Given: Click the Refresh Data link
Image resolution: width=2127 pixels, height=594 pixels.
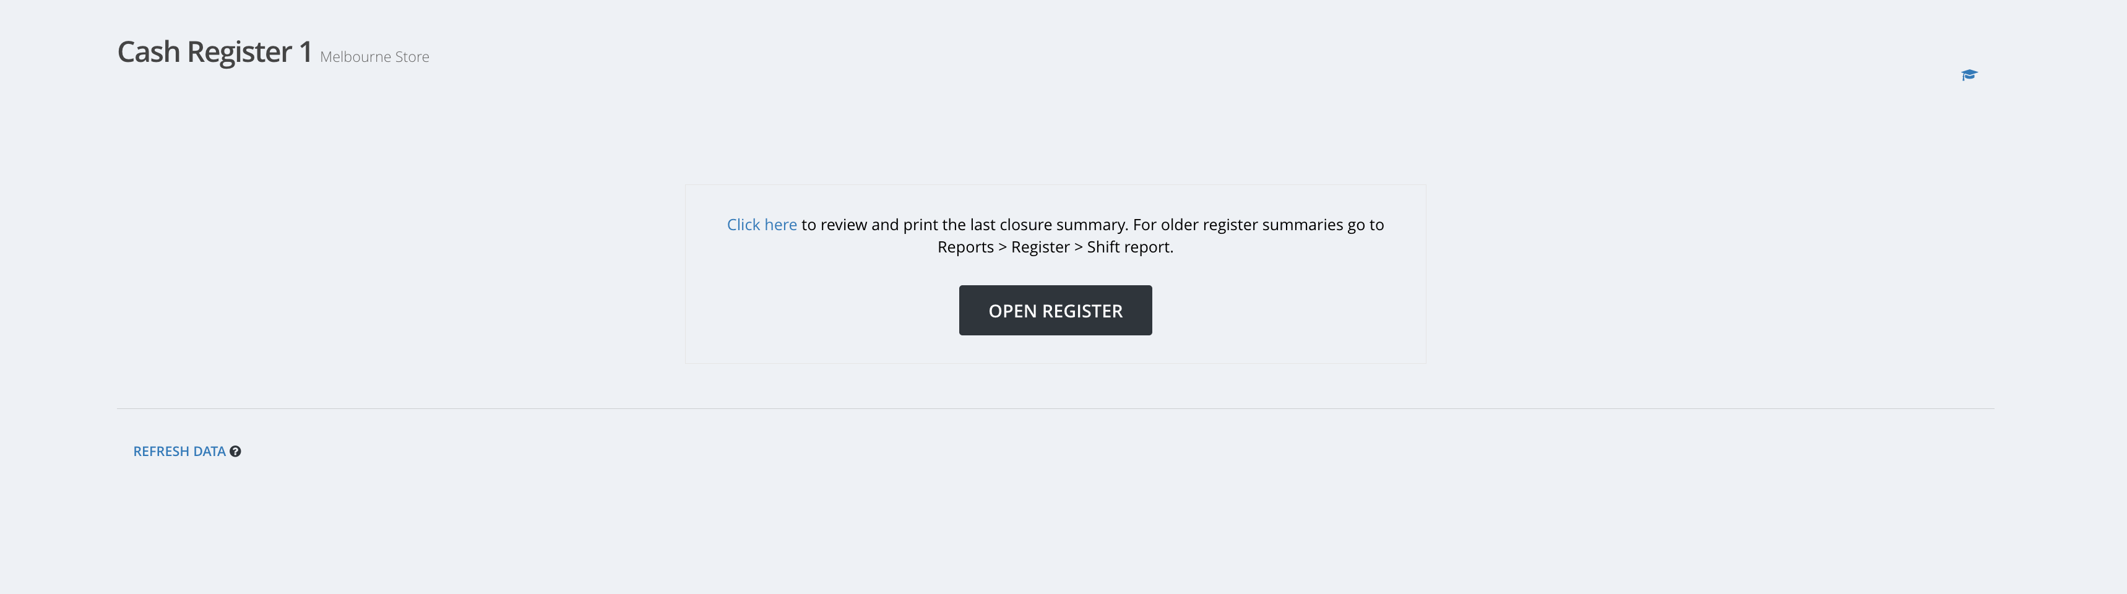Looking at the screenshot, I should 179,451.
